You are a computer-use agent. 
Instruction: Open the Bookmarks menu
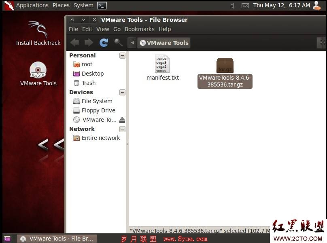pyautogui.click(x=140, y=29)
